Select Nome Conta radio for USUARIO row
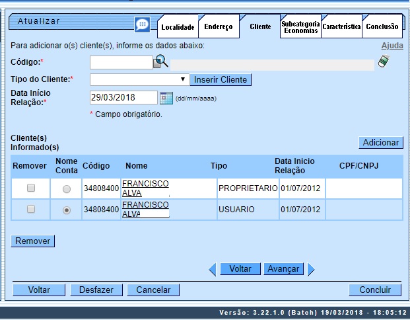Image resolution: width=410 pixels, height=320 pixels. pos(66,210)
